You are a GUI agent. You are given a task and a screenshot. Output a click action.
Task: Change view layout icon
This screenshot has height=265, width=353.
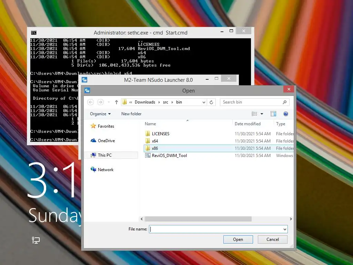coord(254,114)
